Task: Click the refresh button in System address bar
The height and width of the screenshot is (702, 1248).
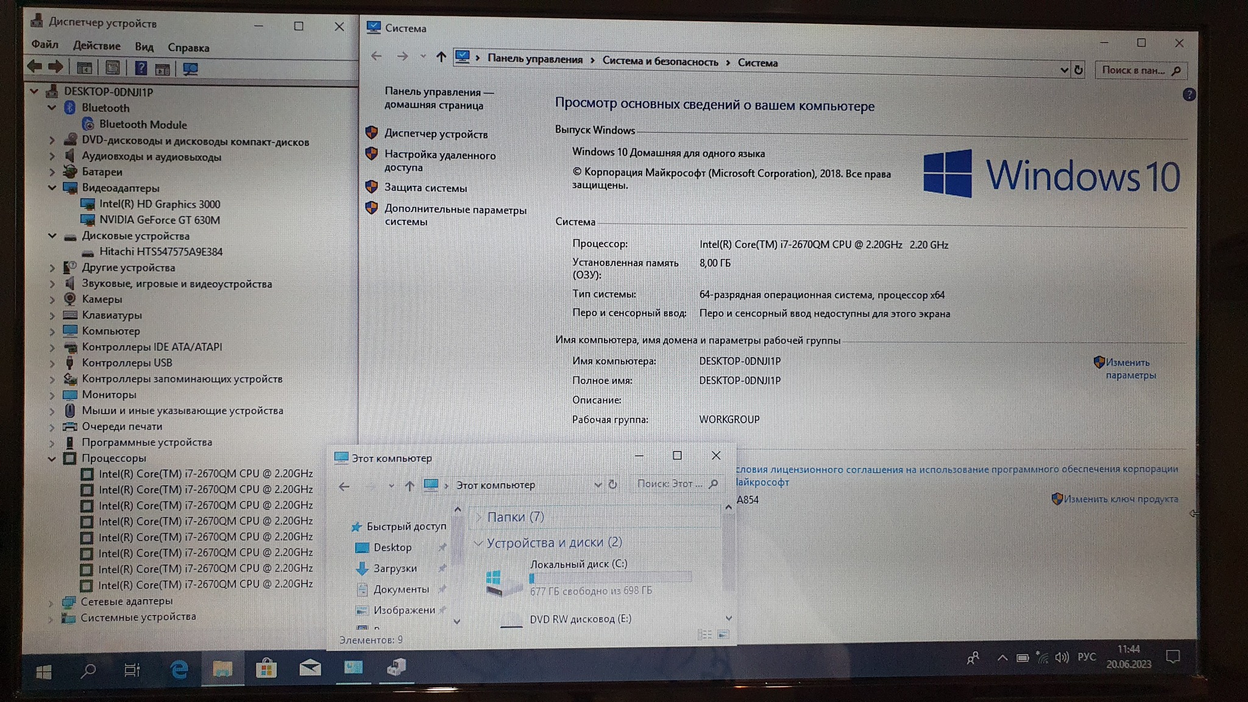Action: coord(1079,70)
